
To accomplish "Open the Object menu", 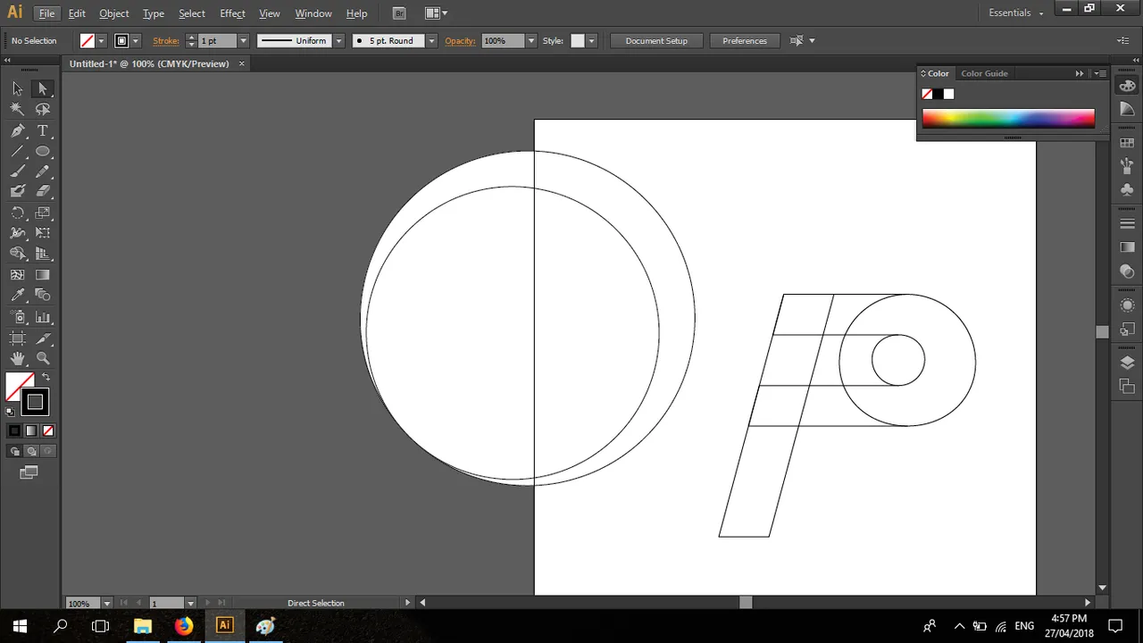I will (x=113, y=13).
